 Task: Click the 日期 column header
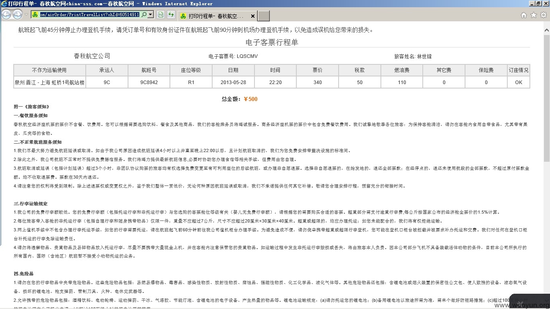point(233,70)
